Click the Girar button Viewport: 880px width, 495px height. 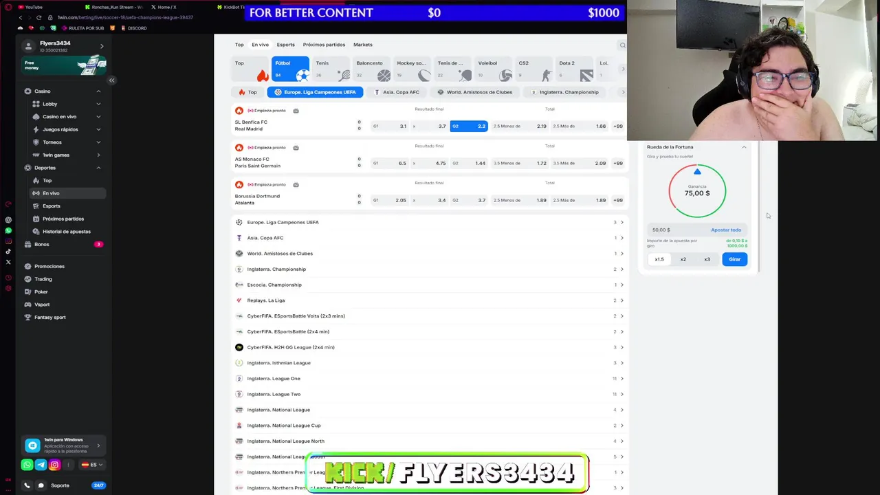tap(734, 259)
